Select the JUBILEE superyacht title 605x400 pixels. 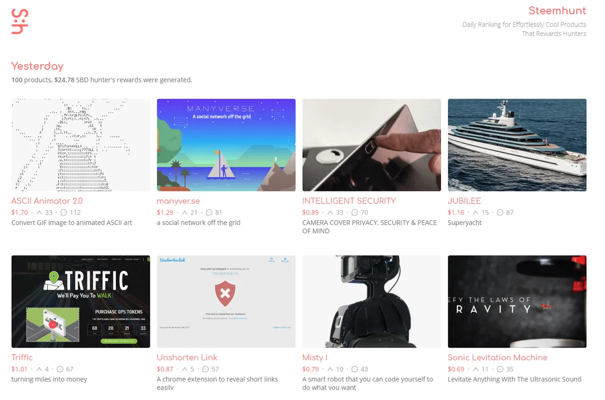click(x=464, y=201)
